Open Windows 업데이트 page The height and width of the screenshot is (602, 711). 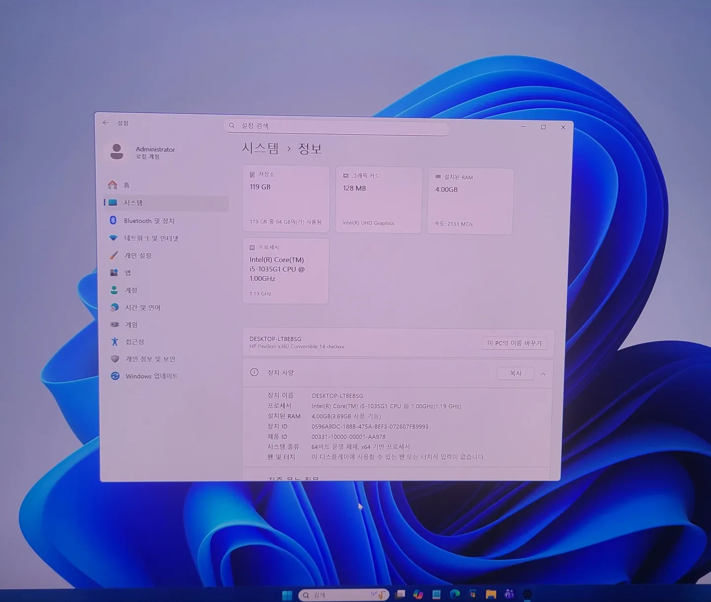pos(152,376)
